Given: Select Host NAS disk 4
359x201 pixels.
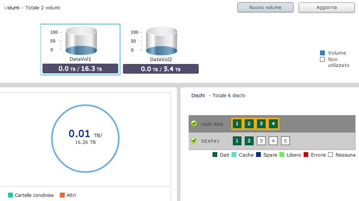Looking at the screenshot, I should pyautogui.click(x=273, y=124).
